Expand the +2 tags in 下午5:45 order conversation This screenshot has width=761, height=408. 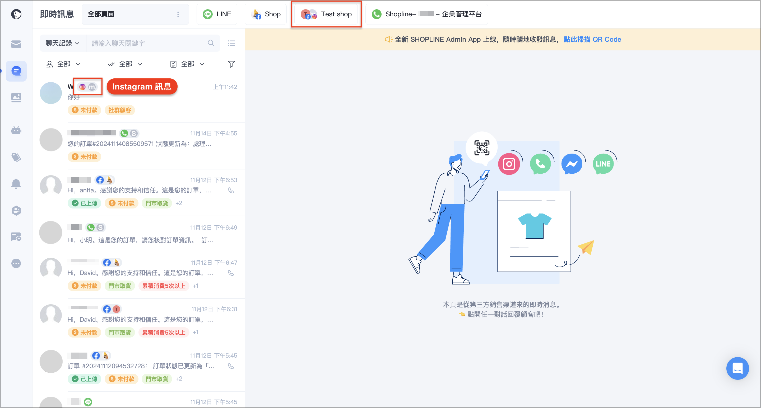click(x=179, y=378)
